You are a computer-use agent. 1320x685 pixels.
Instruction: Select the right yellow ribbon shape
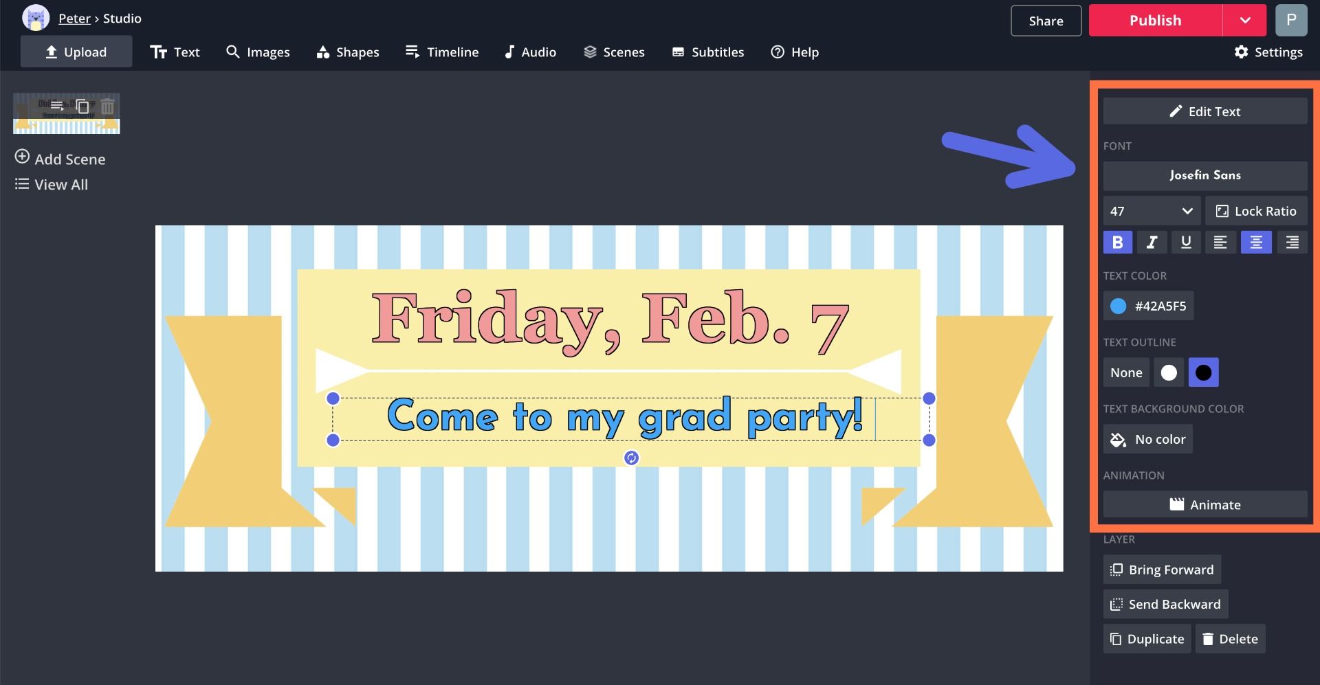coord(972,421)
